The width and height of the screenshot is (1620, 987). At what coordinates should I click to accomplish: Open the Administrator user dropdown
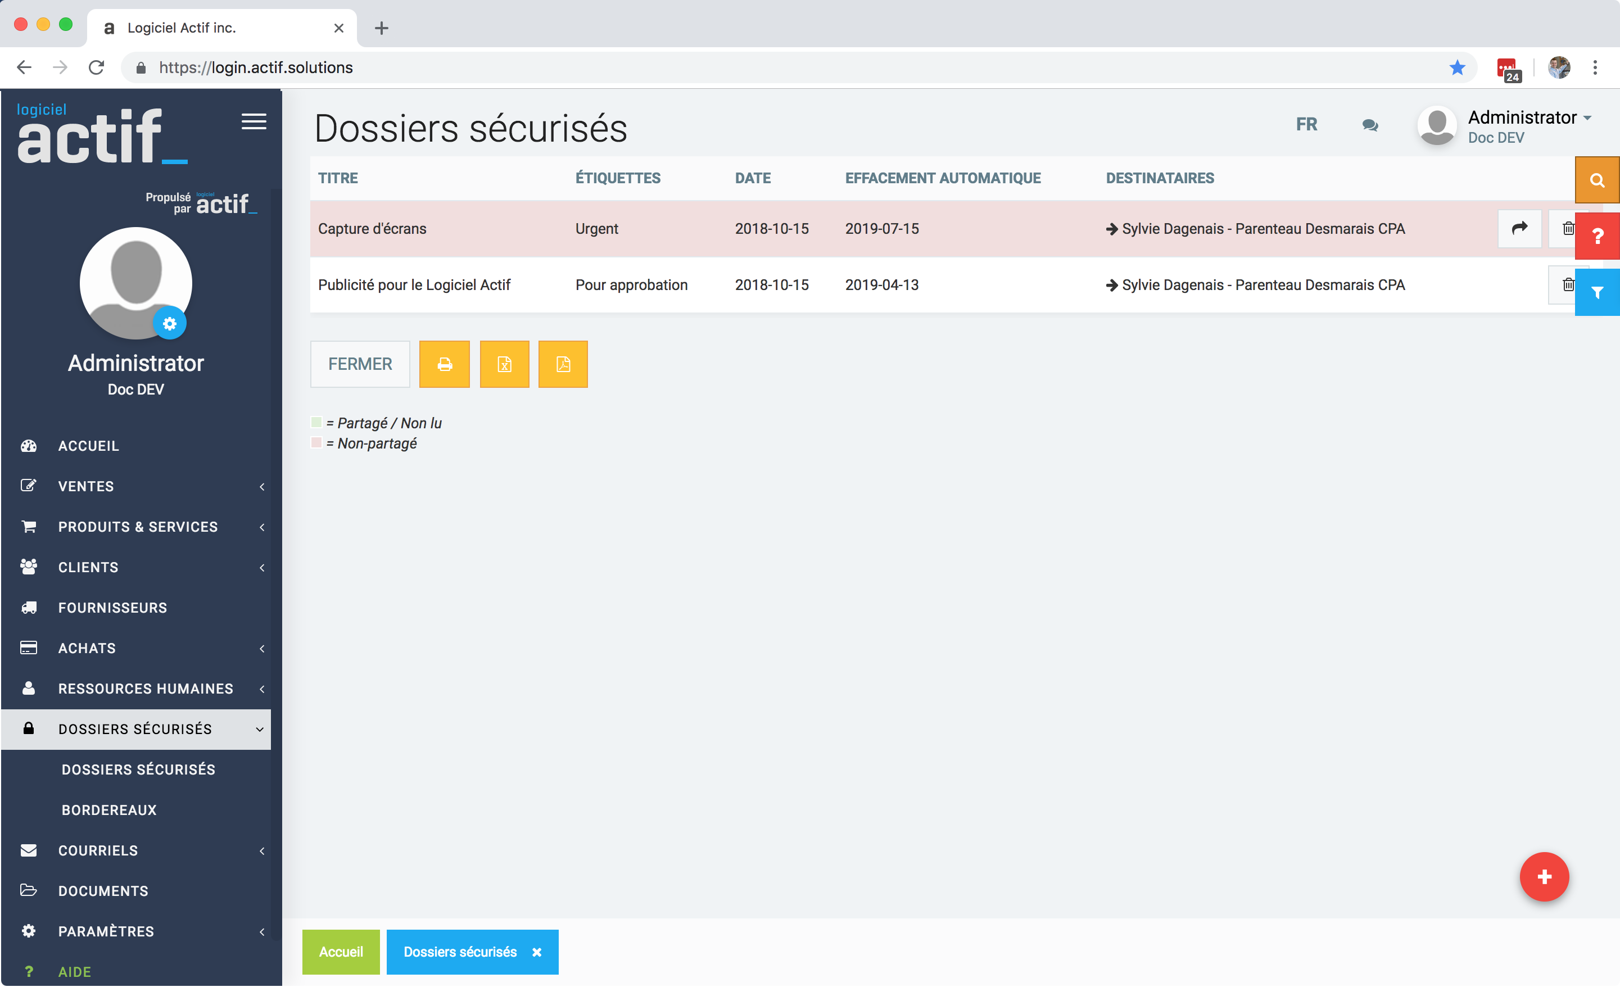[1528, 117]
